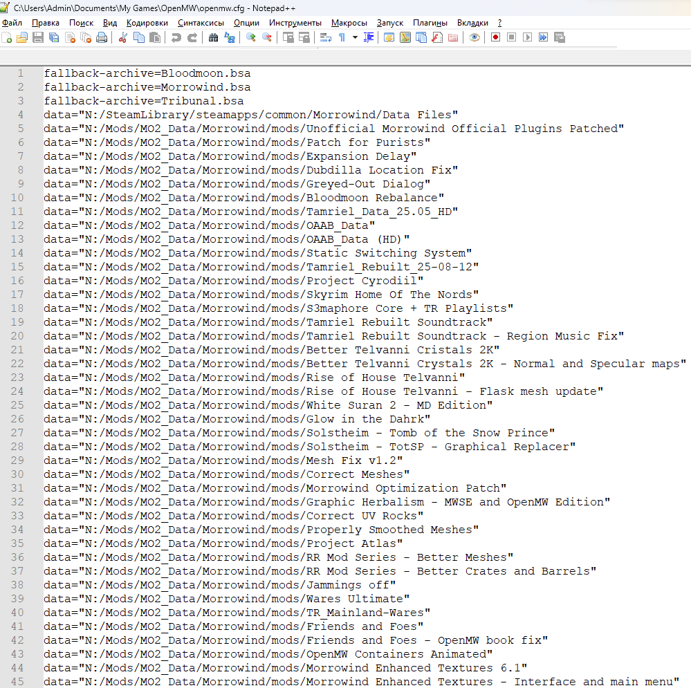Open the Вкладки menu
Image resolution: width=691 pixels, height=688 pixels.
point(472,23)
